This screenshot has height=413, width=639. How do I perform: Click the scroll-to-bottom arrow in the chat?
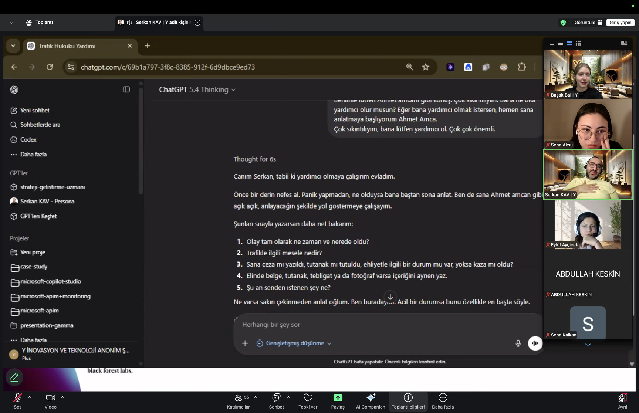click(390, 297)
